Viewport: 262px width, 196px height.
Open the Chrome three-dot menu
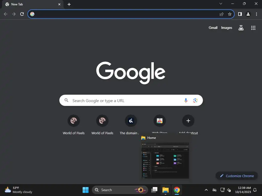(256, 14)
